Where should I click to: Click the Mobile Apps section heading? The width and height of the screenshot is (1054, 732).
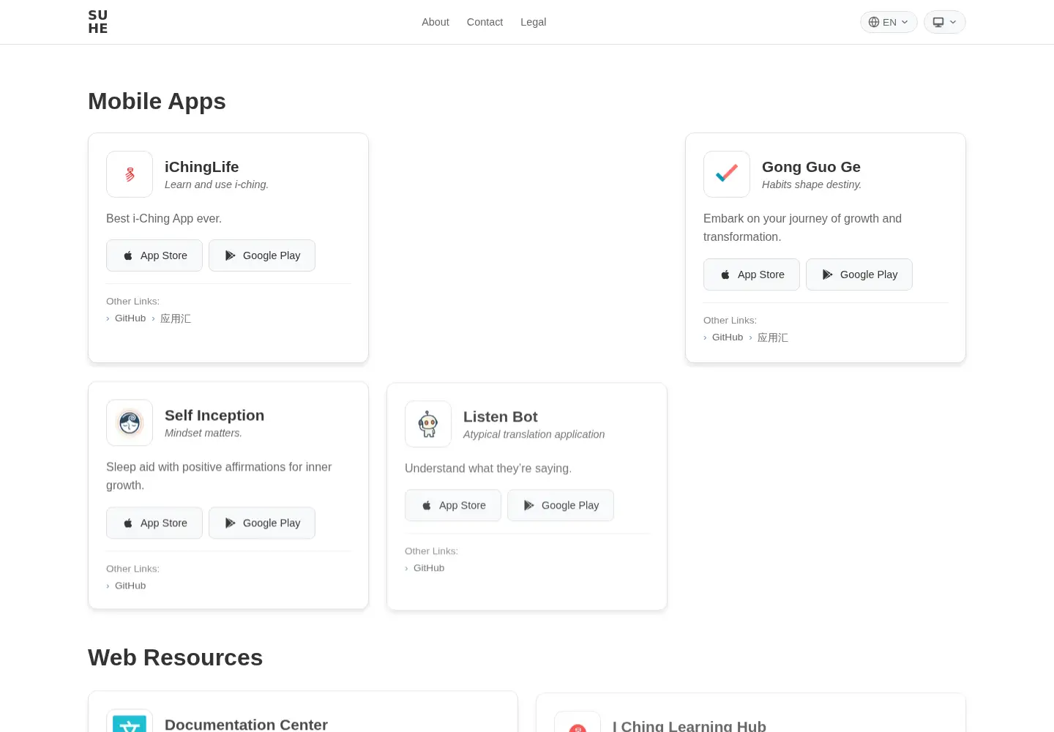coord(157,101)
